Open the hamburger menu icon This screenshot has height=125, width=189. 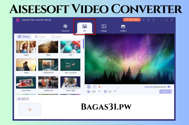154,20
